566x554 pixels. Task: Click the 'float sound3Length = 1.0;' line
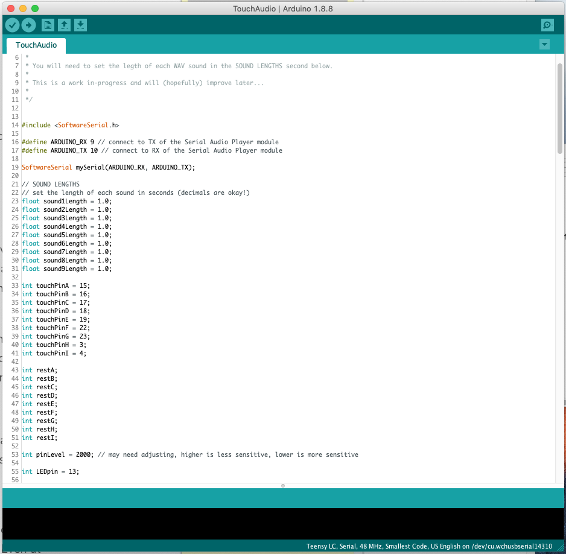[x=67, y=218]
